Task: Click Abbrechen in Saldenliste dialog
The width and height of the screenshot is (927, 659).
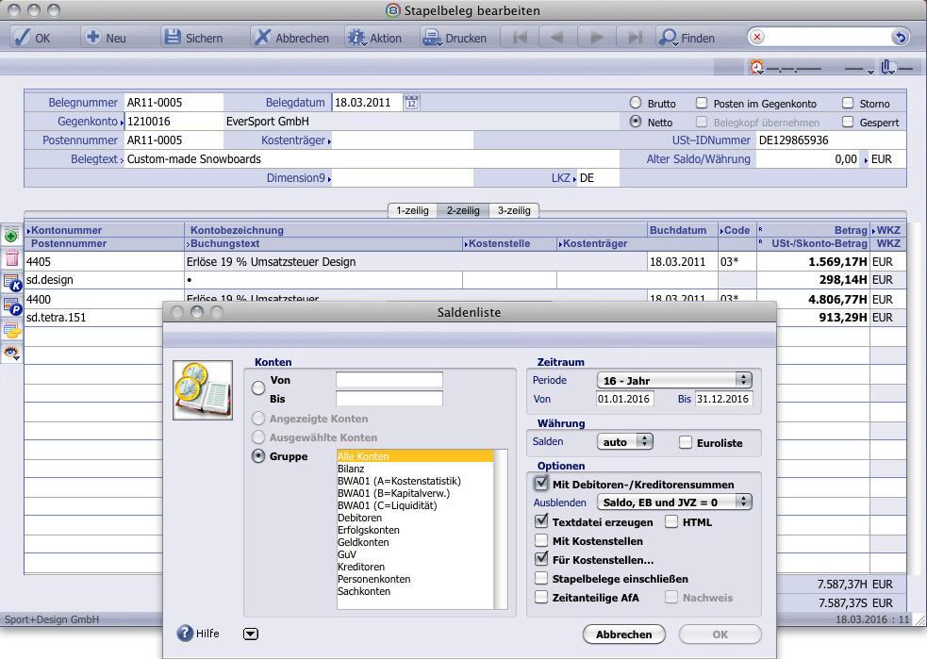Action: click(x=623, y=634)
